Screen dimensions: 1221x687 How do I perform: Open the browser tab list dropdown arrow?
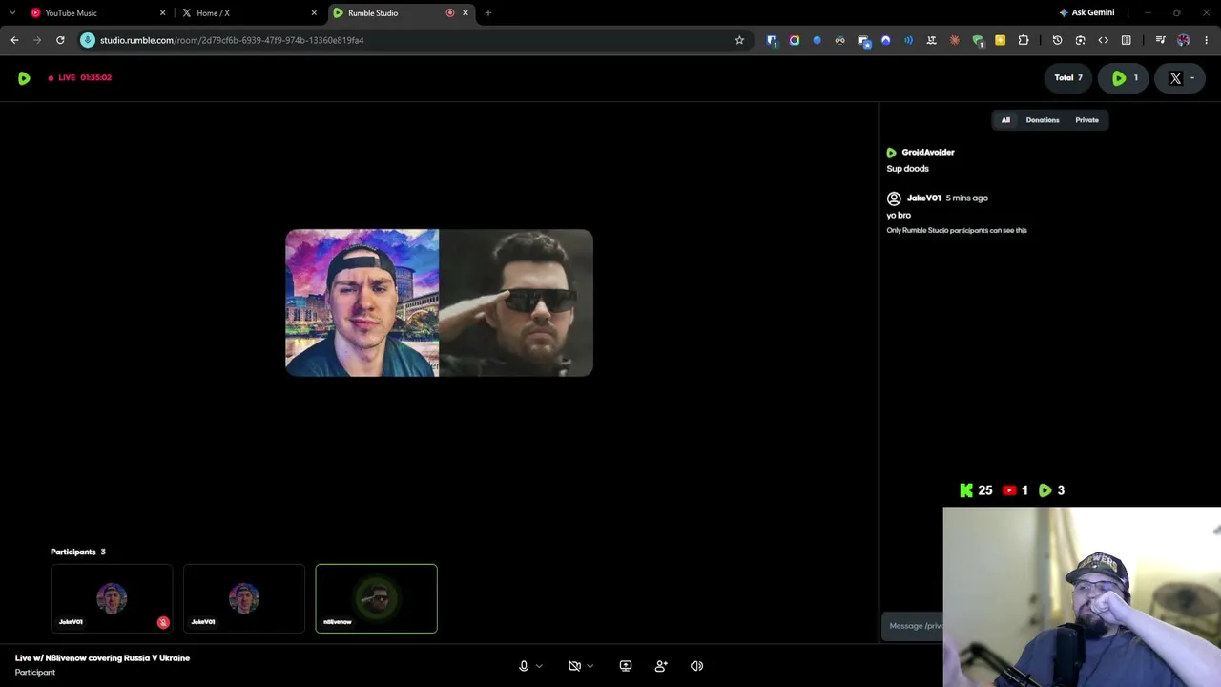click(x=12, y=12)
